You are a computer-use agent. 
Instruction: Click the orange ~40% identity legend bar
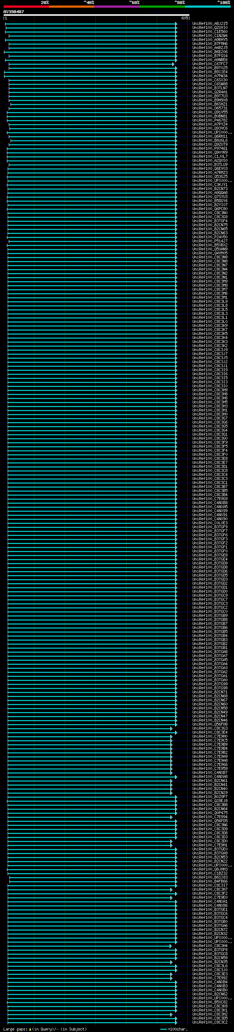pos(72,7)
